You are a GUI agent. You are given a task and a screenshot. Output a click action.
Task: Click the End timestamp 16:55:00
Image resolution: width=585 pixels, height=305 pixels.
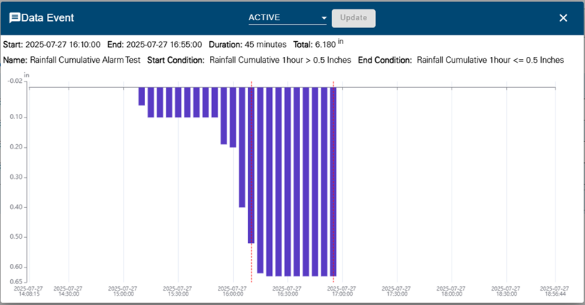164,45
